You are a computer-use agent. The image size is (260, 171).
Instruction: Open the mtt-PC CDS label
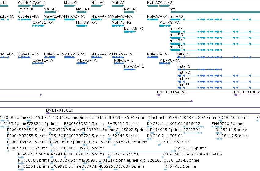tap(184, 66)
